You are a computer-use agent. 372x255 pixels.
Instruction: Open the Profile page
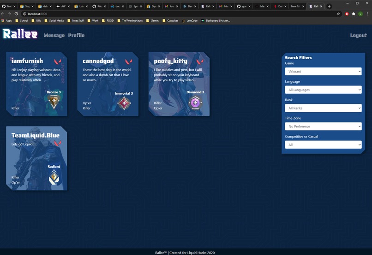[x=76, y=35]
